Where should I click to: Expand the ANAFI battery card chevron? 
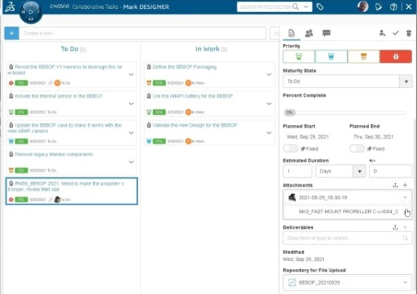click(269, 103)
